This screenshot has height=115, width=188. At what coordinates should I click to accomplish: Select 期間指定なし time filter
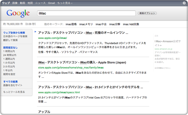(x=10, y=47)
